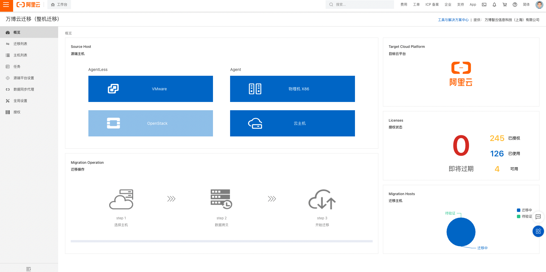
Task: Open the chat feedback floating button
Action: tap(538, 217)
